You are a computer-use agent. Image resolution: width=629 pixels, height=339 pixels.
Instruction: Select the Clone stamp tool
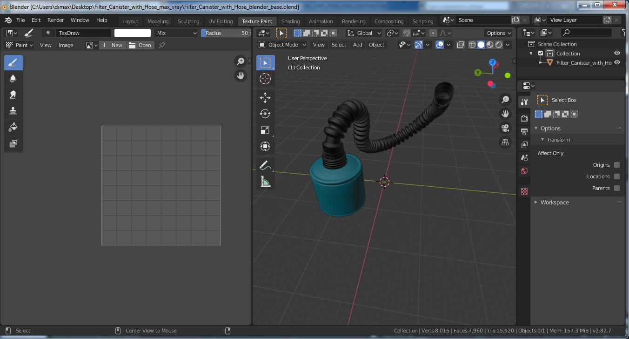[x=13, y=111]
